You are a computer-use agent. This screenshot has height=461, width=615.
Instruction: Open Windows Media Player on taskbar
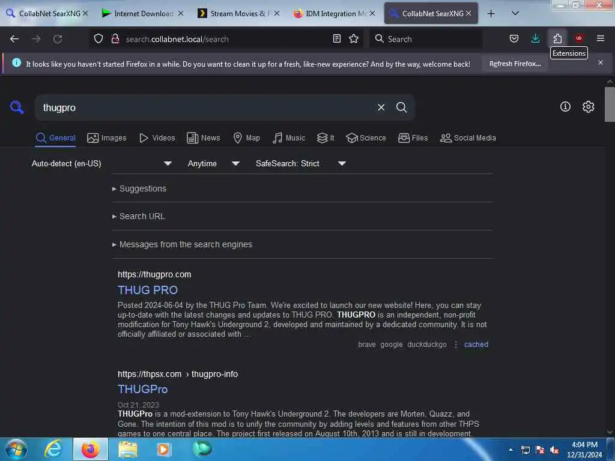click(x=163, y=449)
